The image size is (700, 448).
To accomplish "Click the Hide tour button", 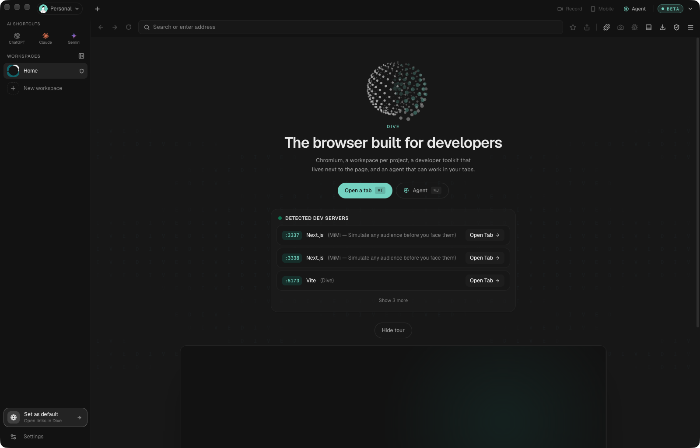I will 393,330.
